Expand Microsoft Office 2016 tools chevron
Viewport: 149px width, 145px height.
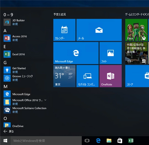click(46, 100)
